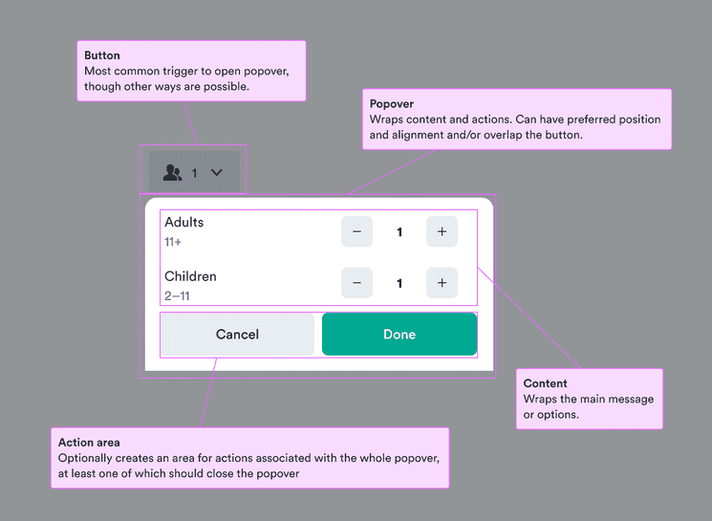Viewport: 712px width, 521px height.
Task: Confirm with the green Done button
Action: tap(399, 335)
